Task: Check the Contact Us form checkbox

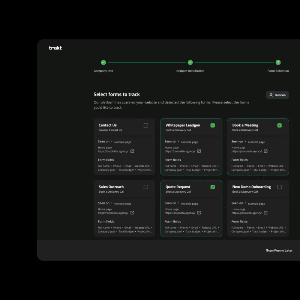Action: 146,125
